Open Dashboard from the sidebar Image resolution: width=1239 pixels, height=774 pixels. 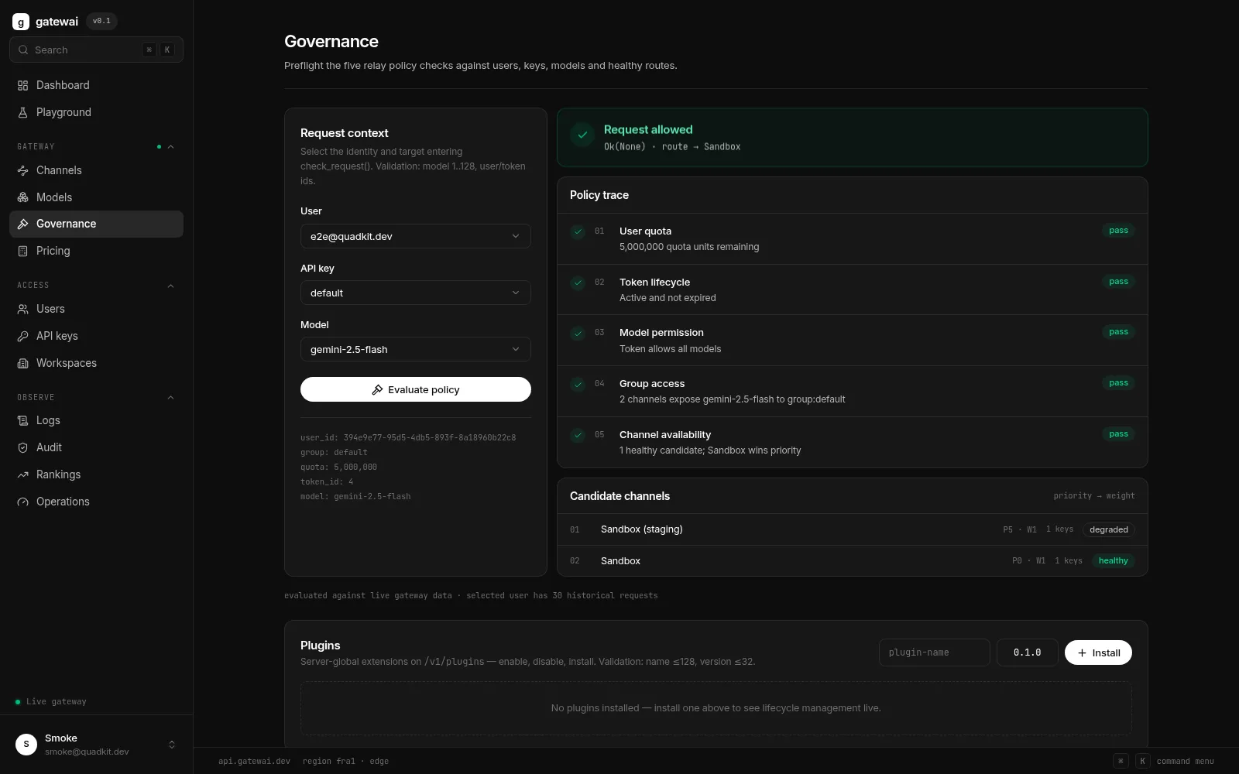click(96, 85)
